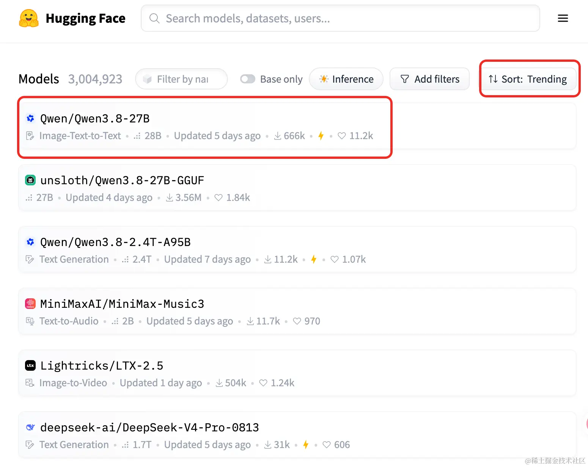
Task: Open the Sort: Trending dropdown
Action: click(x=528, y=79)
